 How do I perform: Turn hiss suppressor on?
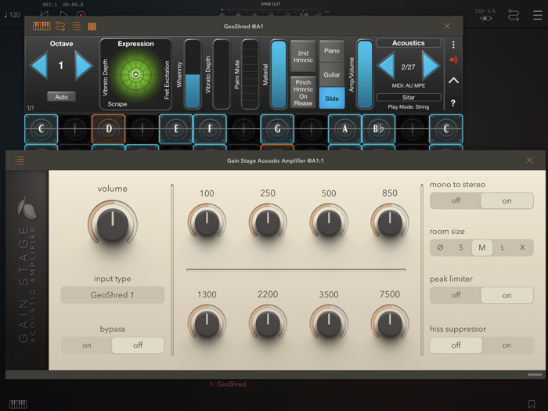507,345
